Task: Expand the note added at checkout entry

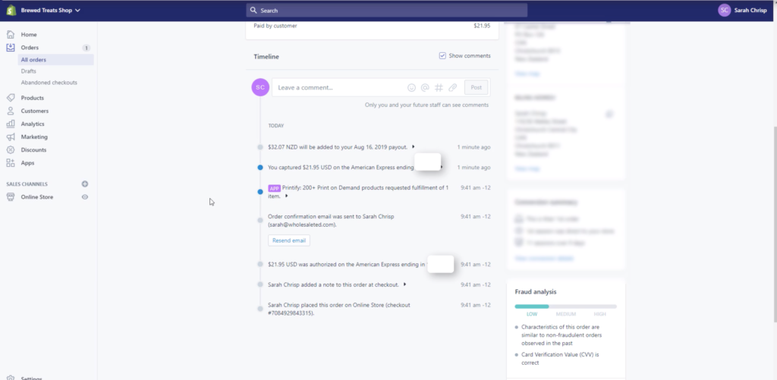Action: pyautogui.click(x=405, y=284)
